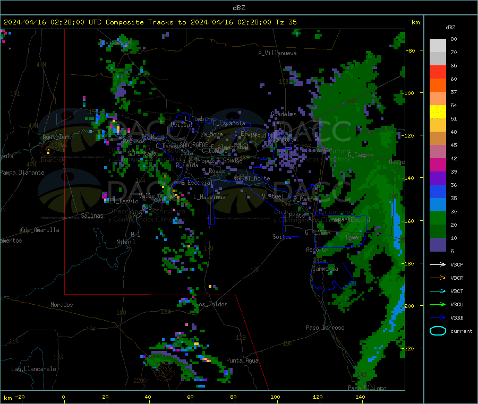
Task: Click the 'R_Padre' map label
Action: (304, 199)
